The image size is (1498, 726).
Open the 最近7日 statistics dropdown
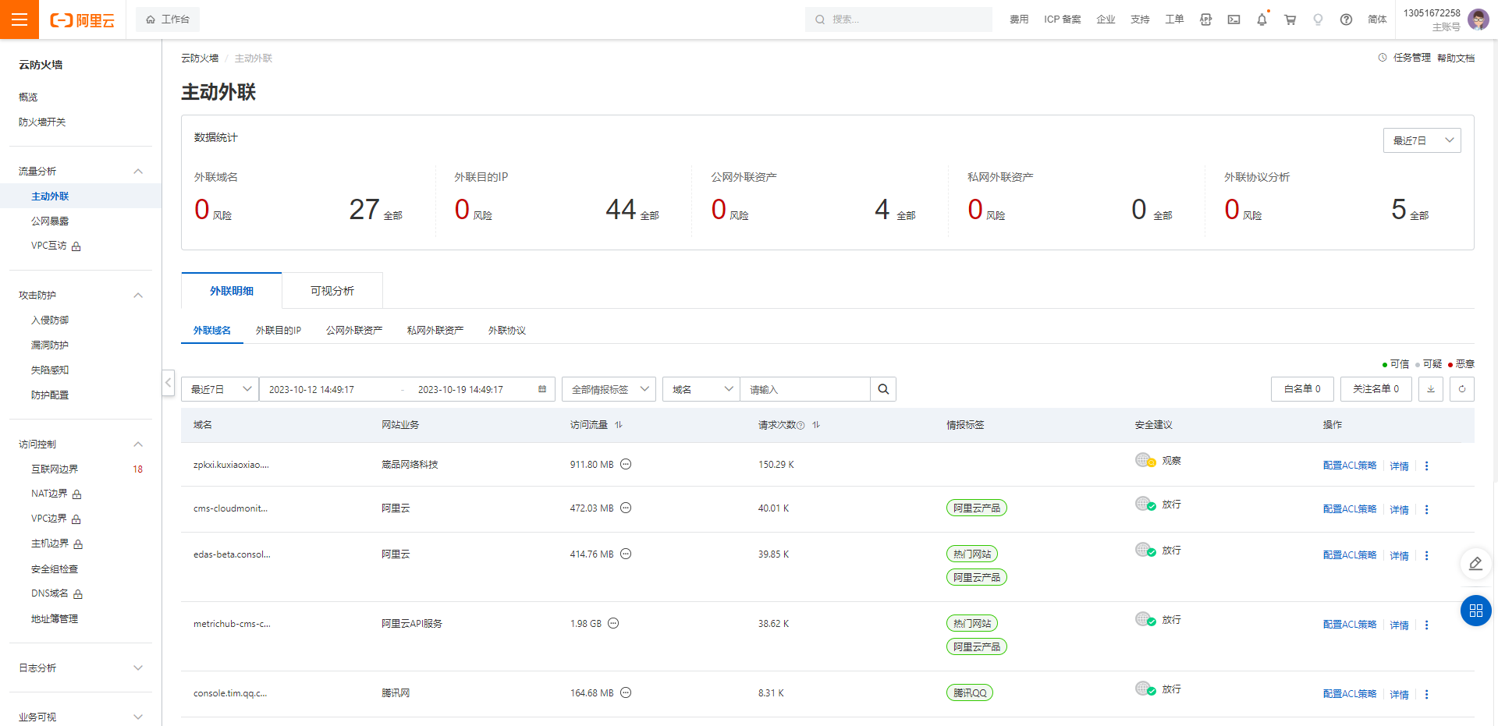coord(1422,140)
